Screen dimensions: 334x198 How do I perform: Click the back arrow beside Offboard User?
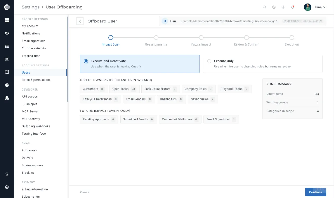click(80, 21)
